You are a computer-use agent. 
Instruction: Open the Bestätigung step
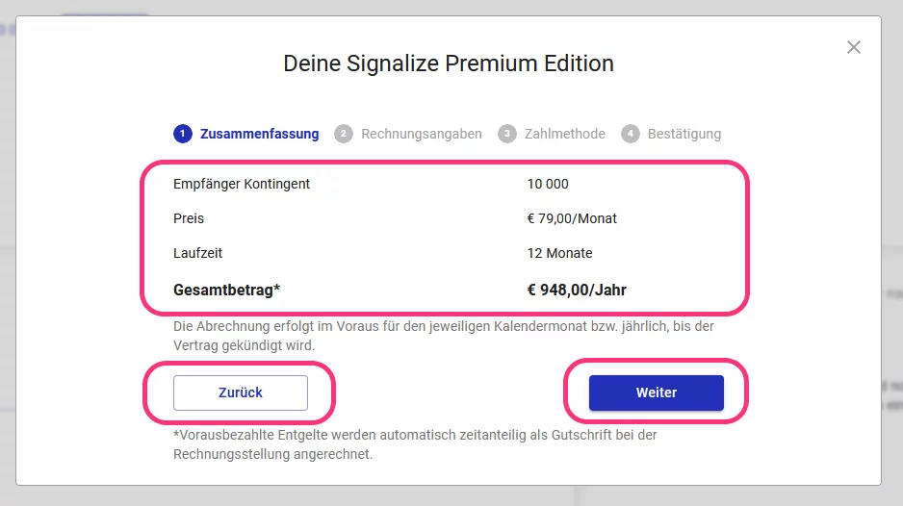(684, 134)
